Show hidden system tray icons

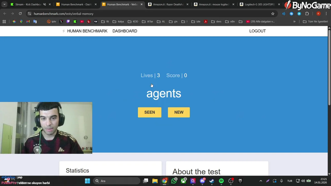point(261,181)
